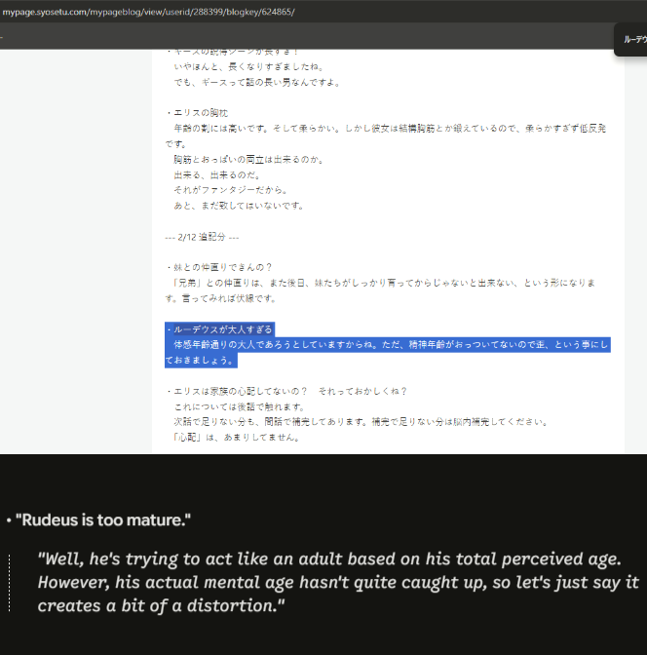
Task: Click the line 出来る、出来るのだ。
Action: [217, 175]
